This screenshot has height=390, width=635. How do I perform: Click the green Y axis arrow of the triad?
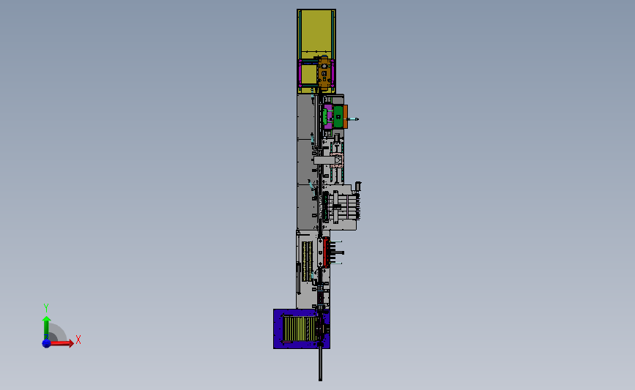[x=47, y=328]
